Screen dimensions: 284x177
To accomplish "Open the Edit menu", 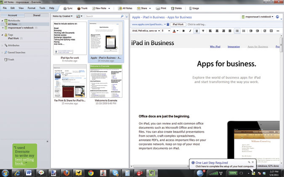I will click(13, 8).
